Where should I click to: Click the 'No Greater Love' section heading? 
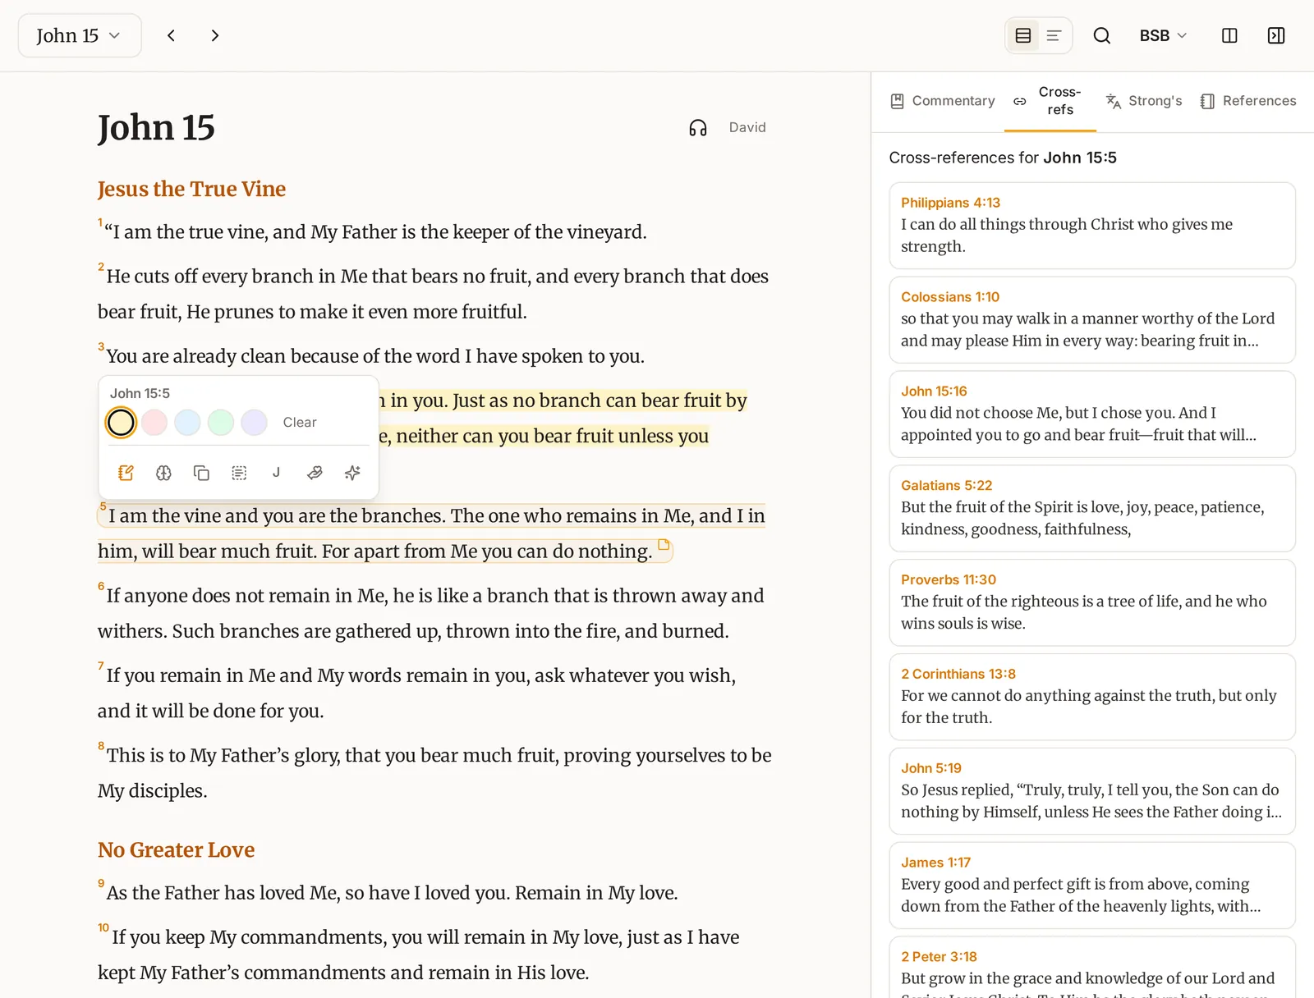pos(176,849)
